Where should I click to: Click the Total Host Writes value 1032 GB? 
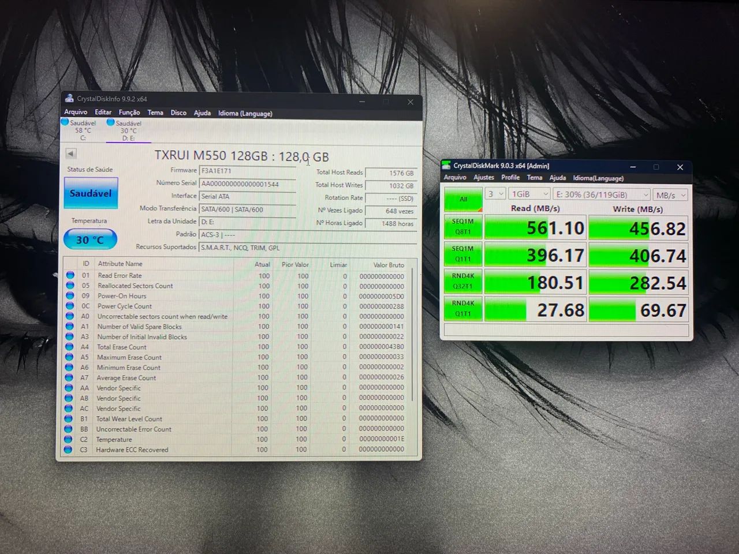[x=391, y=185]
